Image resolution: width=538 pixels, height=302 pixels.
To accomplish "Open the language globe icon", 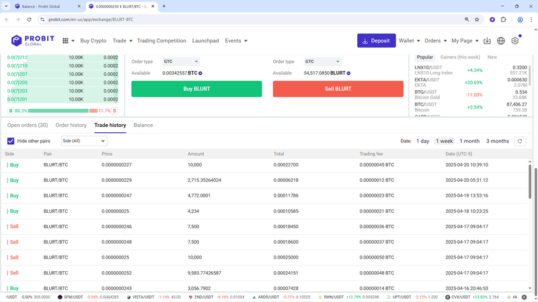I will [501, 41].
